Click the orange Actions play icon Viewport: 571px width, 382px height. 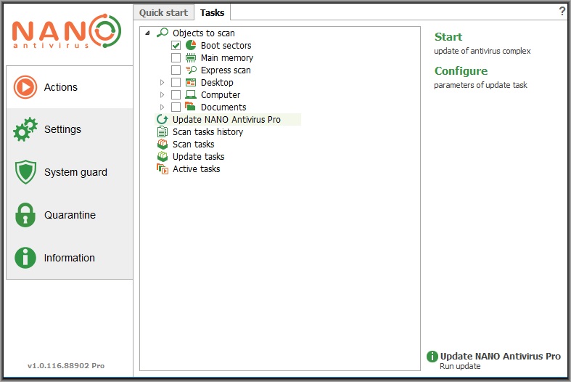[x=25, y=87]
